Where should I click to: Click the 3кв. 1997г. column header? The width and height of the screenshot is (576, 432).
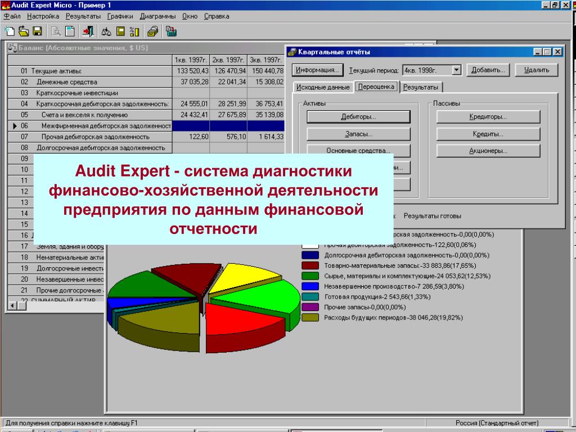pos(265,60)
